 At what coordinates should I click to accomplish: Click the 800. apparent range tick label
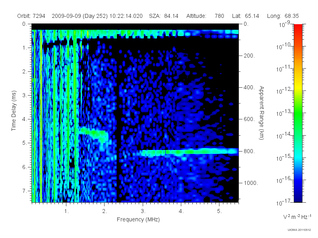[x=249, y=151]
